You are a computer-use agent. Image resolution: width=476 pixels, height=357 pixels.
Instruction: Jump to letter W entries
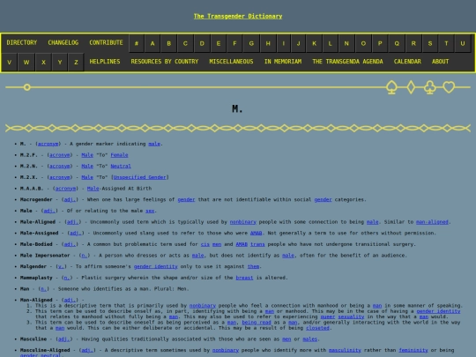[x=26, y=63]
